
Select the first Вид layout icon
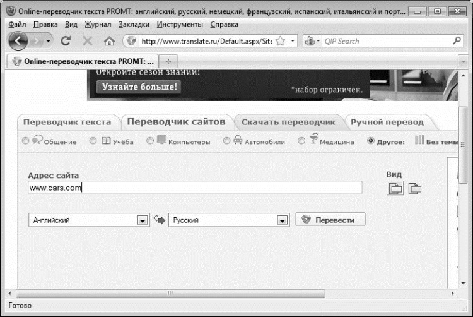click(x=395, y=188)
